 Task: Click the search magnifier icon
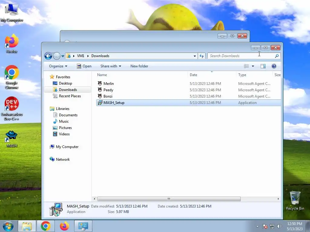point(277,56)
